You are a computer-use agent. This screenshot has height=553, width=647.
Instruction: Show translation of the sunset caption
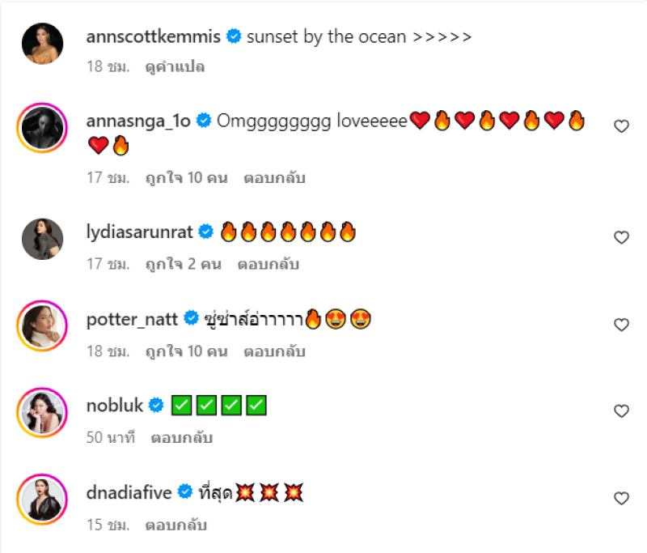[x=173, y=66]
